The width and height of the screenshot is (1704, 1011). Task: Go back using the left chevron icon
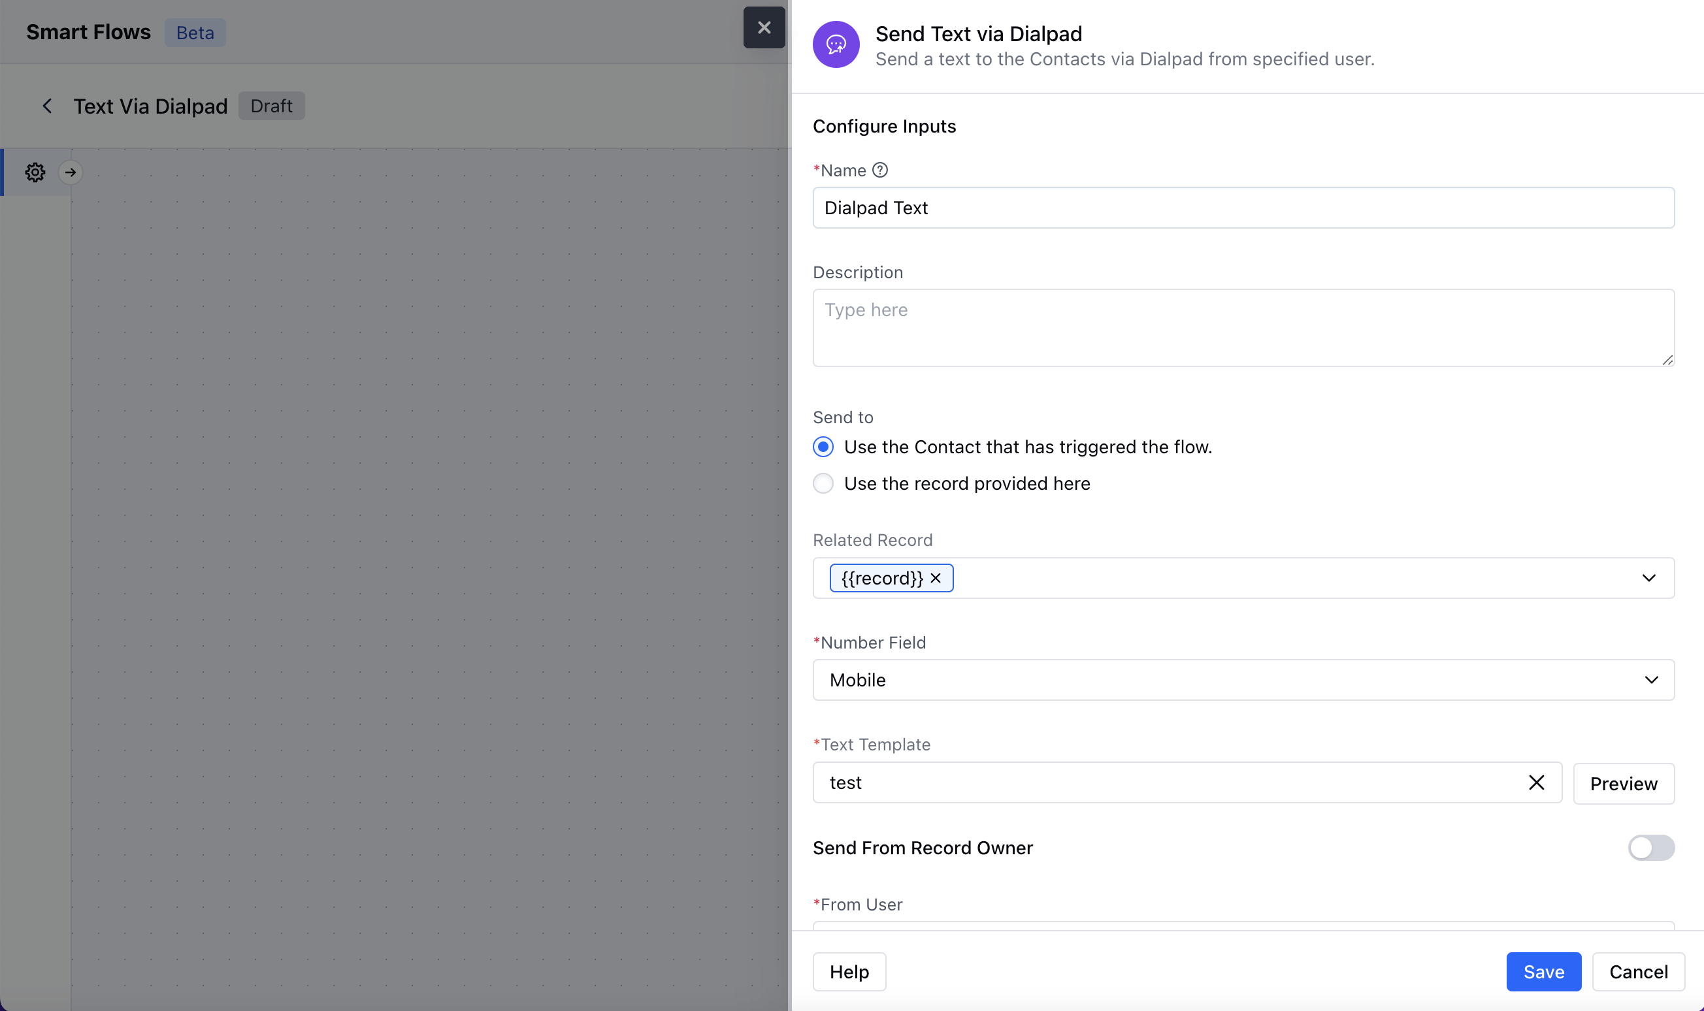tap(47, 106)
